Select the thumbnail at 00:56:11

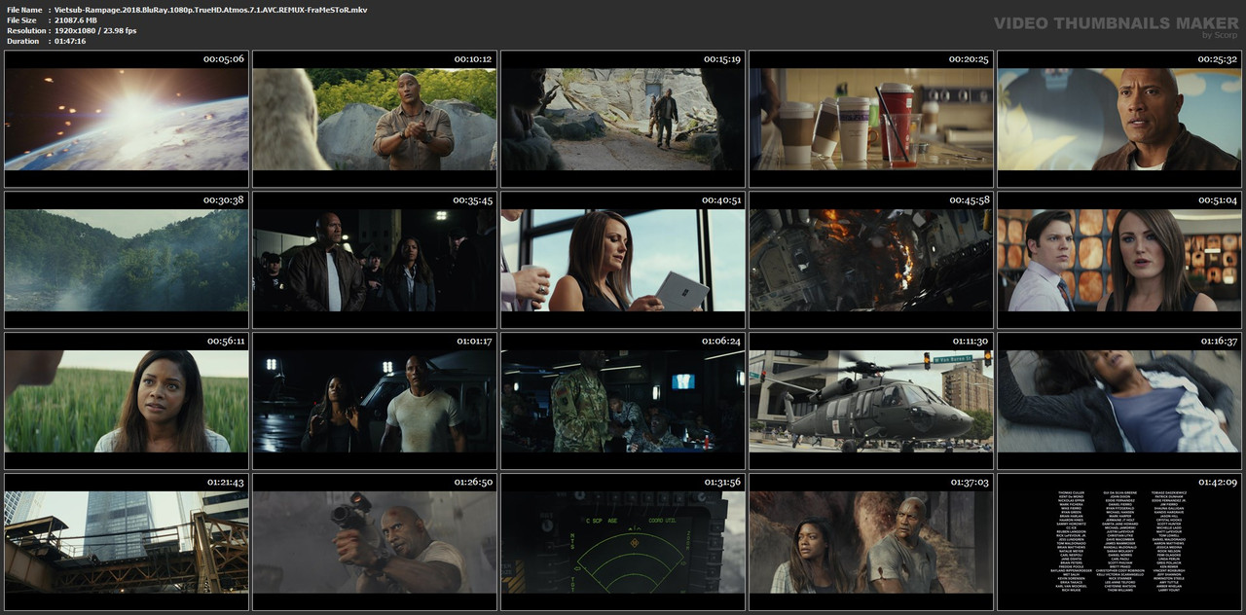[x=126, y=401]
